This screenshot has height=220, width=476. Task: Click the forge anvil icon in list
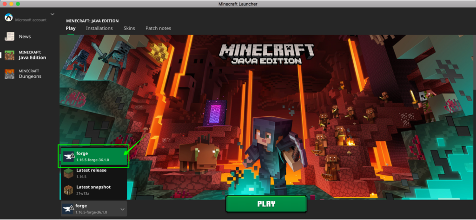pyautogui.click(x=68, y=156)
